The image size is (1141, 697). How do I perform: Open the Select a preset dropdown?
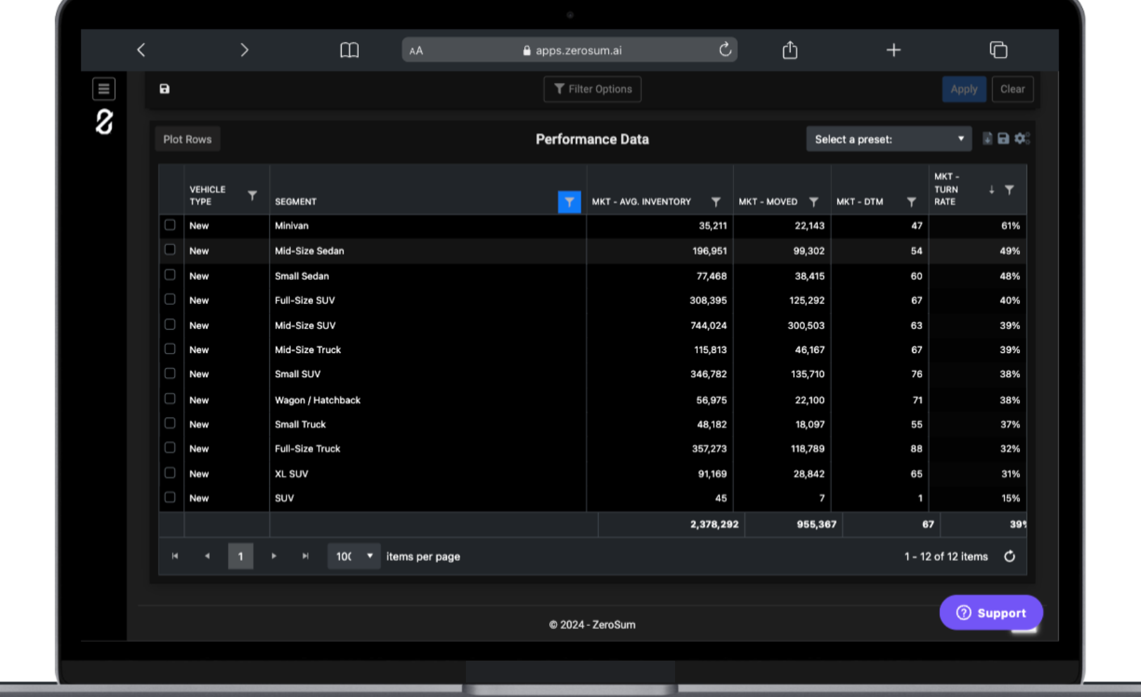point(889,139)
